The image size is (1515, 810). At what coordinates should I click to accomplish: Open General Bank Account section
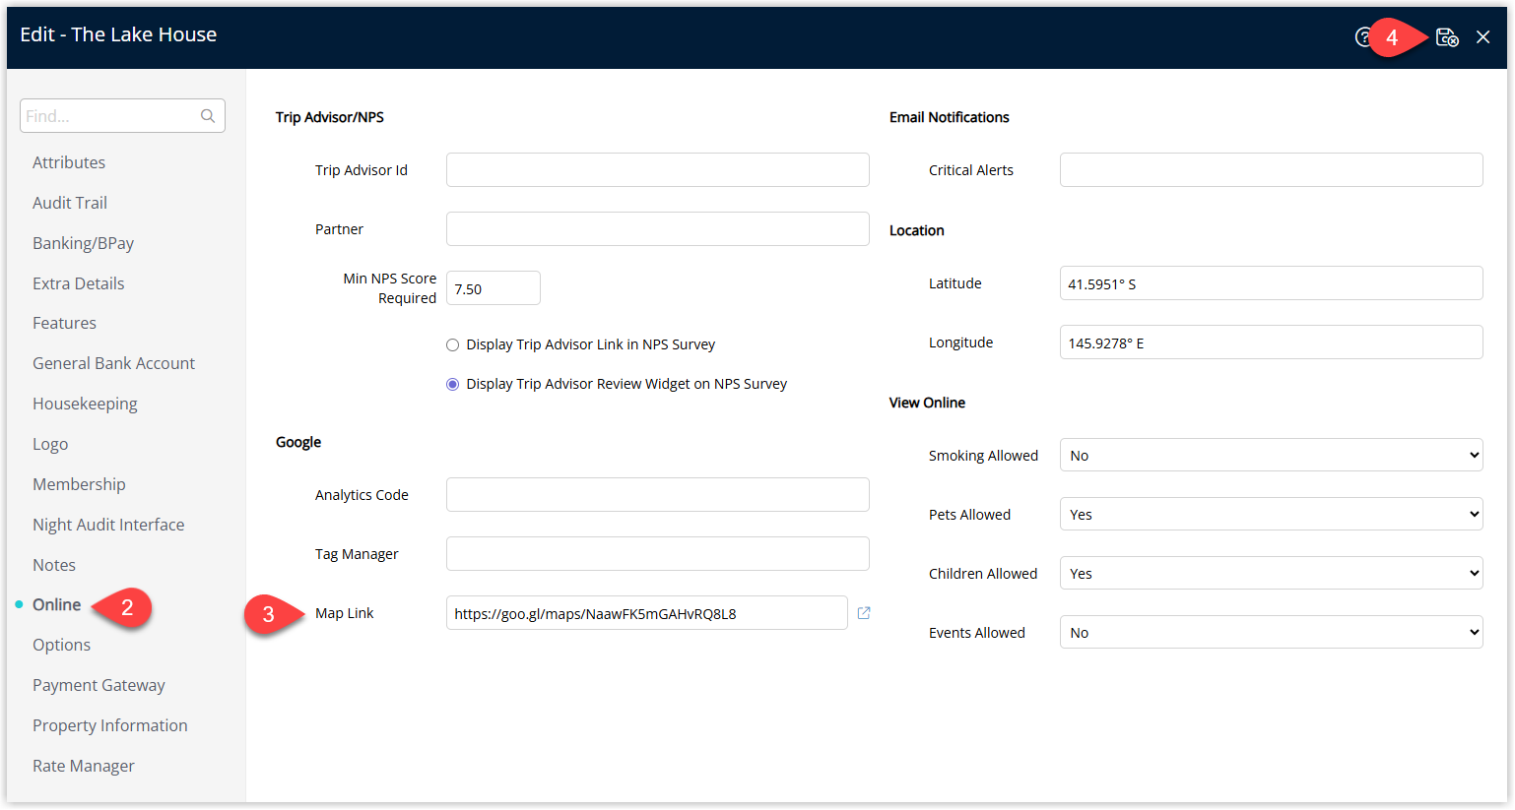(x=113, y=363)
